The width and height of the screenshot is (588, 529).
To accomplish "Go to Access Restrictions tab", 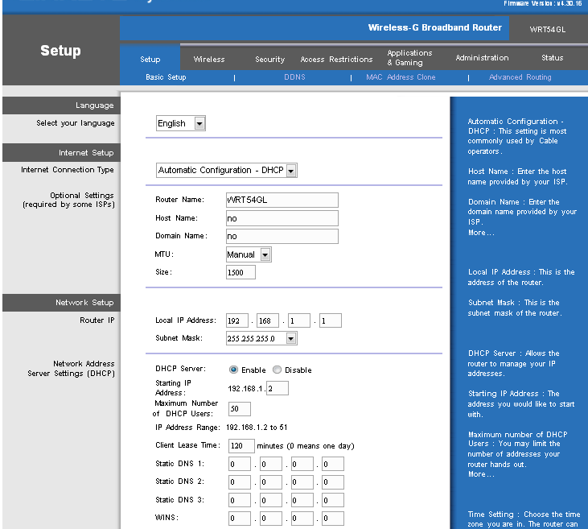I will [x=336, y=60].
